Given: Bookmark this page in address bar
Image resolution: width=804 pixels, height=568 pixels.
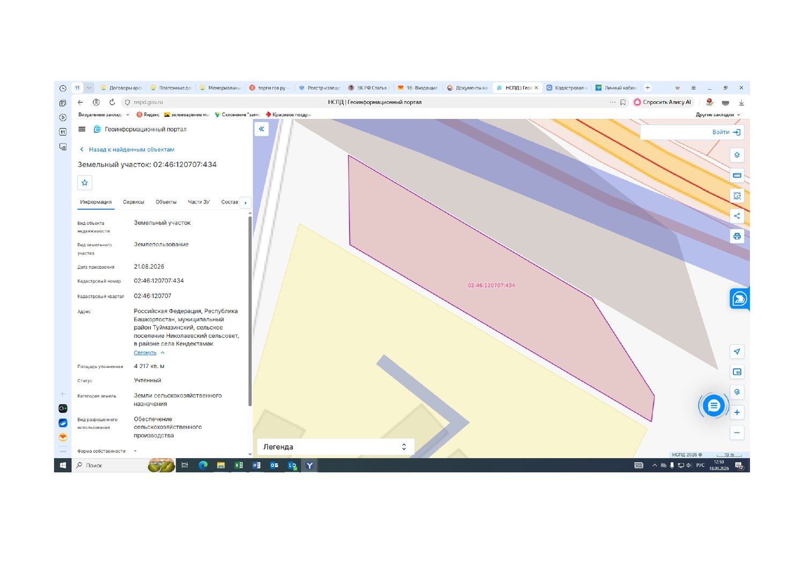Looking at the screenshot, I should (x=623, y=102).
